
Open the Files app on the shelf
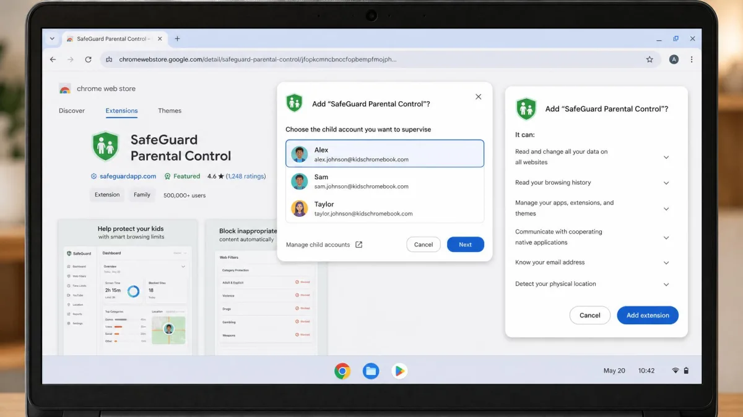click(x=371, y=371)
